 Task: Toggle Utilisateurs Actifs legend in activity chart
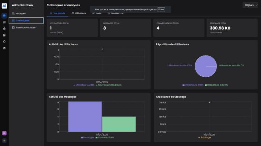(x=84, y=85)
